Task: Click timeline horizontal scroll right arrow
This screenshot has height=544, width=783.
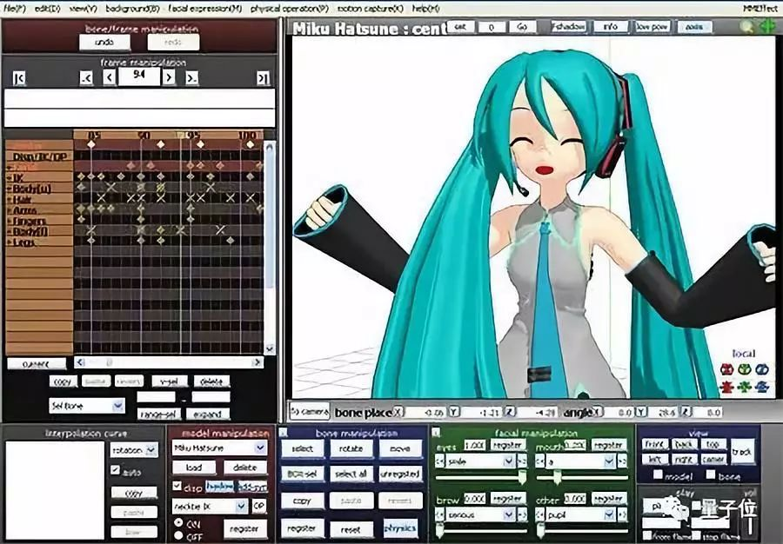Action: [x=258, y=362]
